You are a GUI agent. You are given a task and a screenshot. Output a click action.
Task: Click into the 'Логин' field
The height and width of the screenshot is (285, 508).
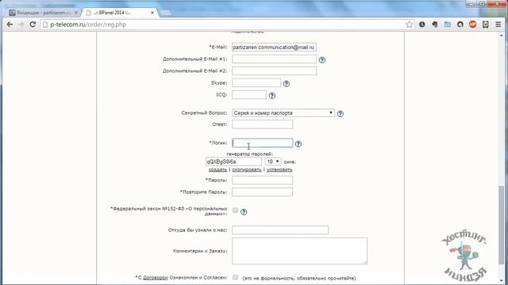click(x=262, y=143)
